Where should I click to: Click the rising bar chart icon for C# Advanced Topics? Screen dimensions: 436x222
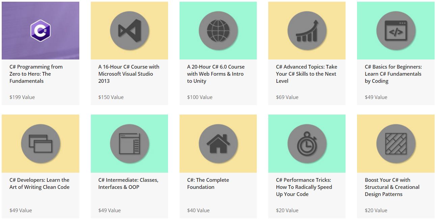[x=307, y=30]
